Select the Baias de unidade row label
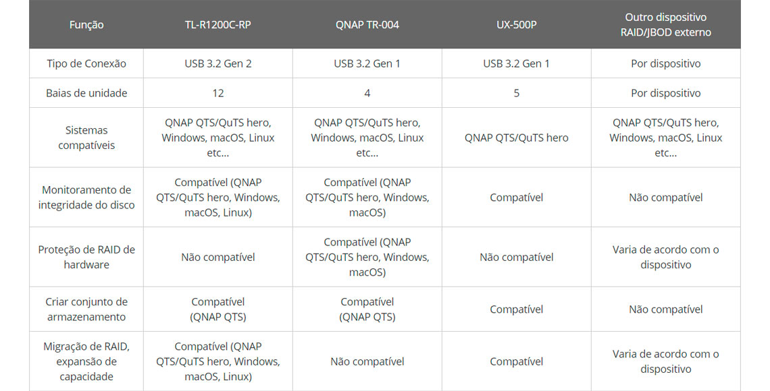This screenshot has height=391, width=770. (x=86, y=93)
